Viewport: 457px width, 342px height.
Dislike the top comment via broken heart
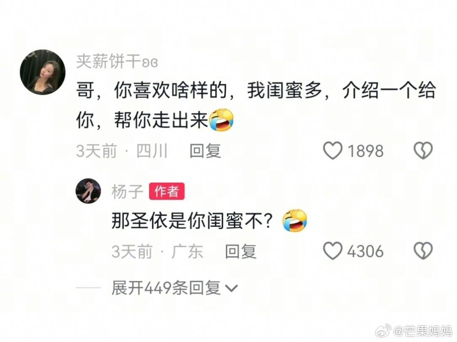tap(423, 151)
